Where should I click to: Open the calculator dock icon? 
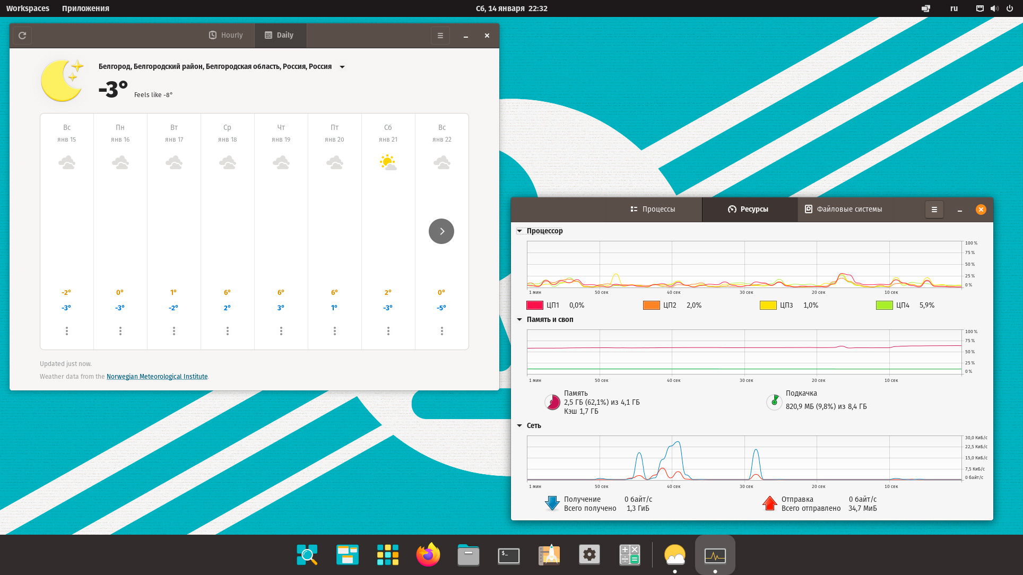[x=629, y=555]
